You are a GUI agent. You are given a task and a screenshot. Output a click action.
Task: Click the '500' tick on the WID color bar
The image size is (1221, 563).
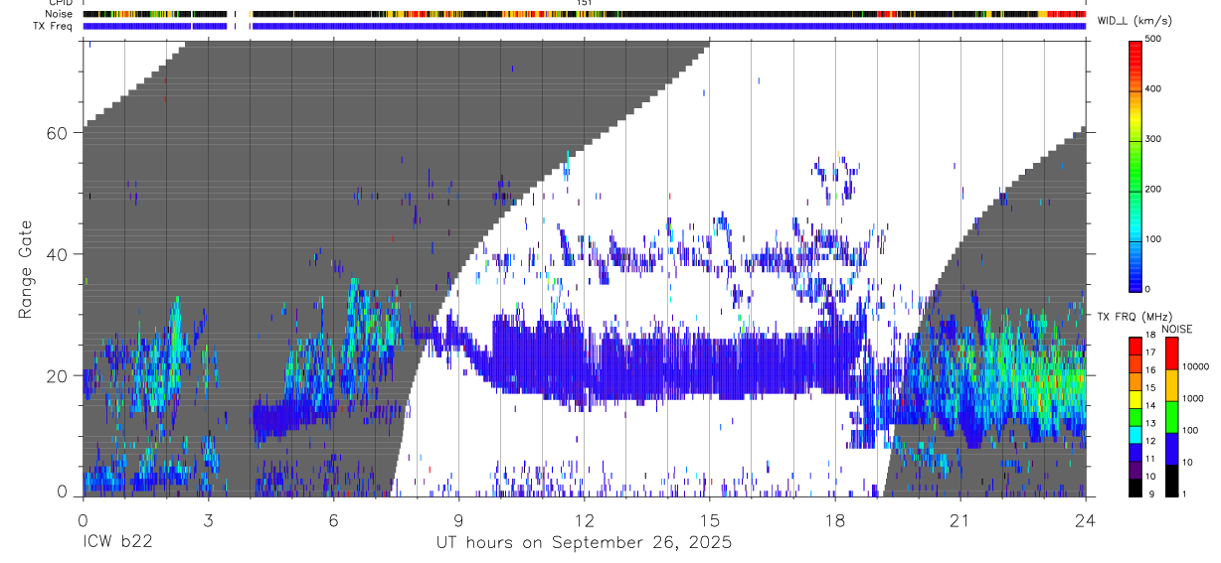tap(1153, 39)
